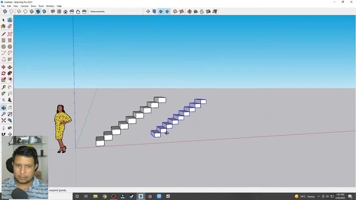Viewport: 356px width, 200px height.
Task: Switch to Shaded With Textures style
Action: [x=38, y=11]
